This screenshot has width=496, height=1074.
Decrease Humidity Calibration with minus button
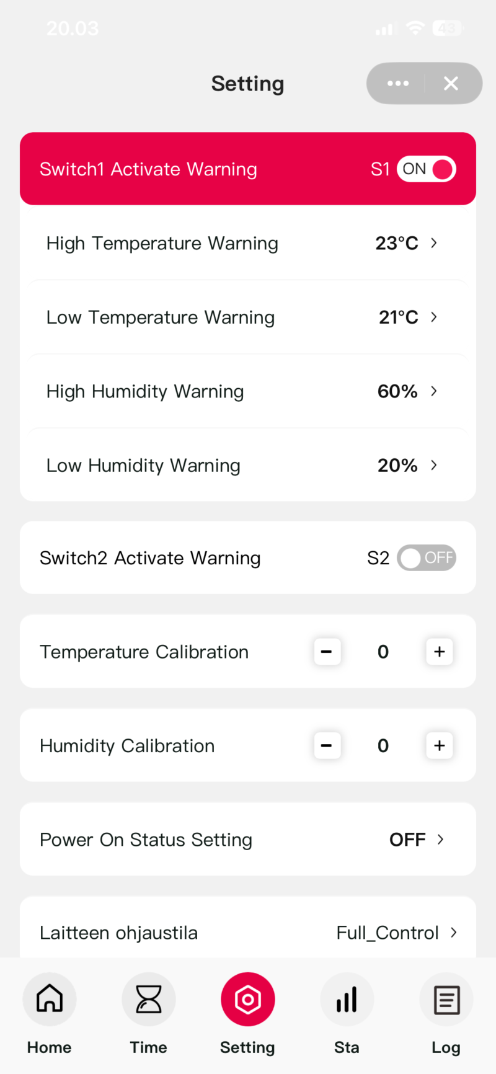coord(327,745)
